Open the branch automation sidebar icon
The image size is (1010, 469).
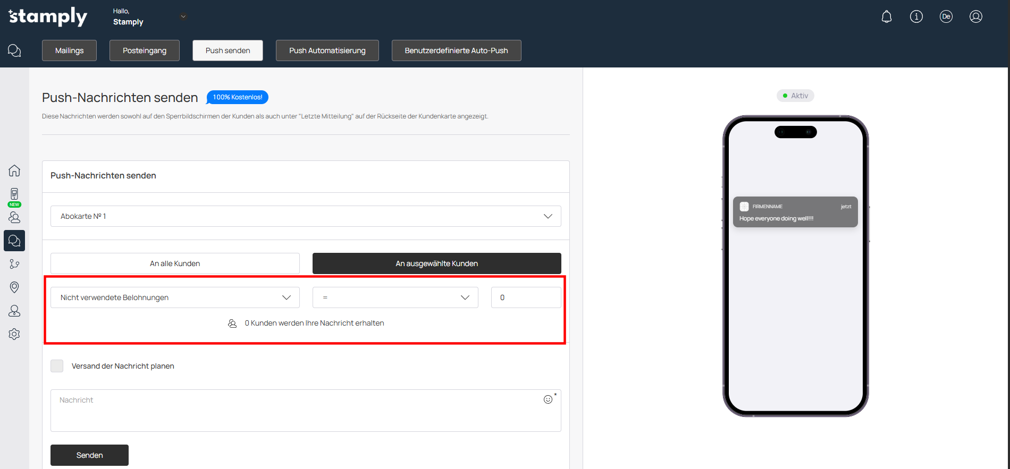coord(14,264)
